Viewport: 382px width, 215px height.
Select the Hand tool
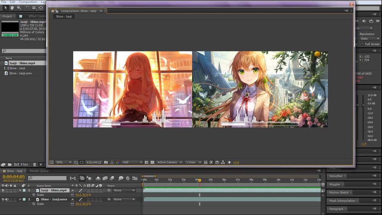(12, 8)
